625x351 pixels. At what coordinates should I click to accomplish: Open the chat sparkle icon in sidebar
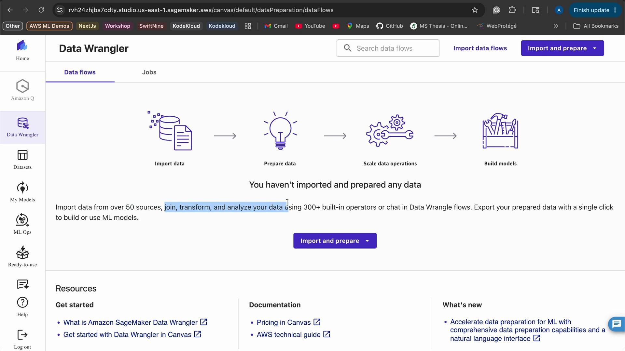(22, 284)
